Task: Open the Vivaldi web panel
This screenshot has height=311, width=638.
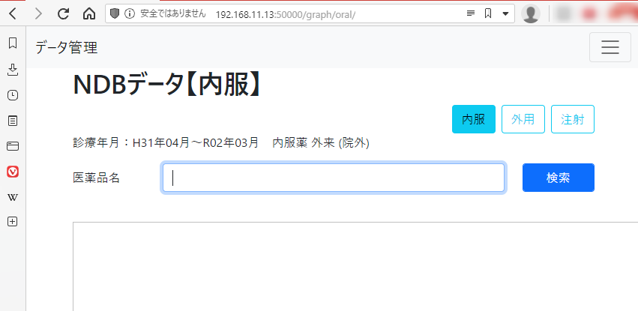Action: [x=12, y=172]
